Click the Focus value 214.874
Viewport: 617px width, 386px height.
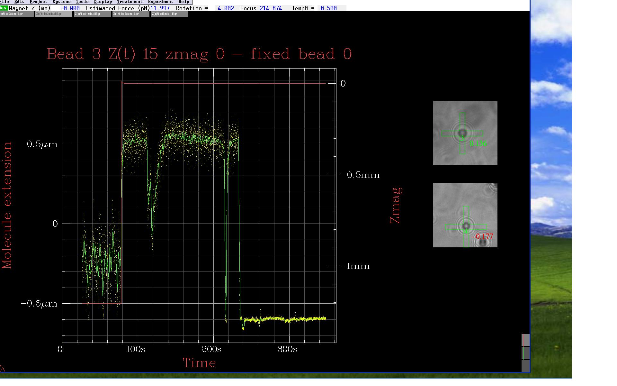271,8
